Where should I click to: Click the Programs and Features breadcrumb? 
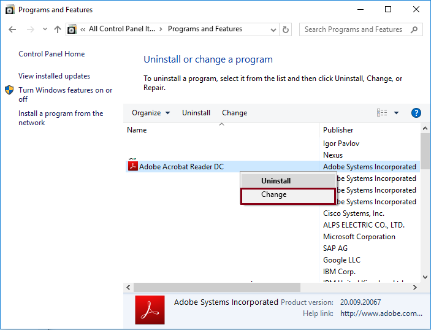click(205, 29)
